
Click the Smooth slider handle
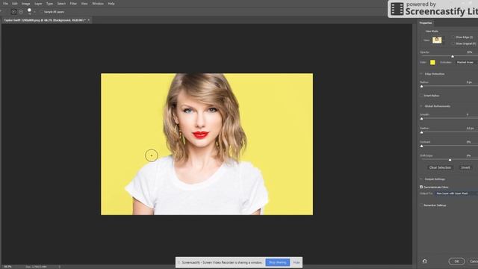coord(421,119)
